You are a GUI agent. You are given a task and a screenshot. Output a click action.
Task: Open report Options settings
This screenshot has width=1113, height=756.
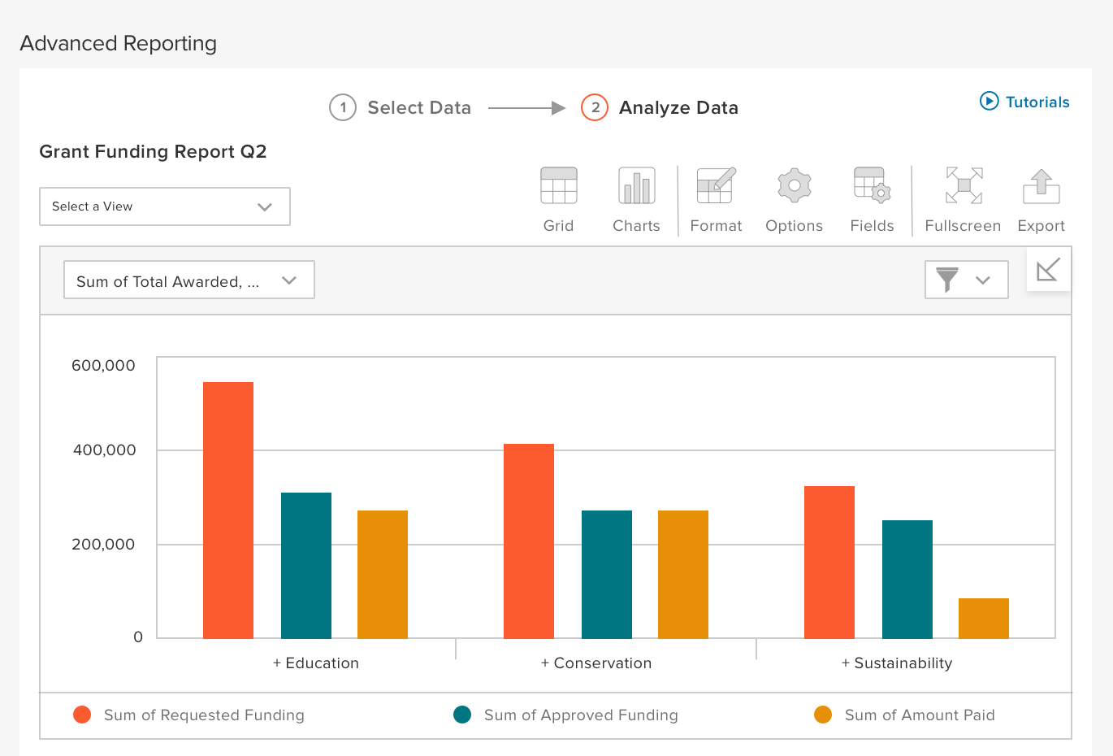(794, 195)
